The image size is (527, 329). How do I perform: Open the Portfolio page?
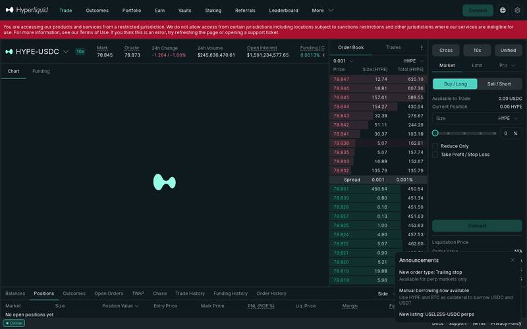132,11
